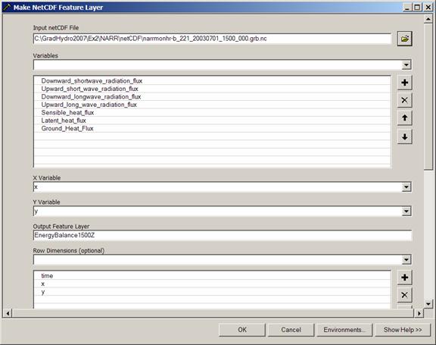Remove a row dimension with the lower X icon
This screenshot has width=436, height=345.
coord(404,295)
